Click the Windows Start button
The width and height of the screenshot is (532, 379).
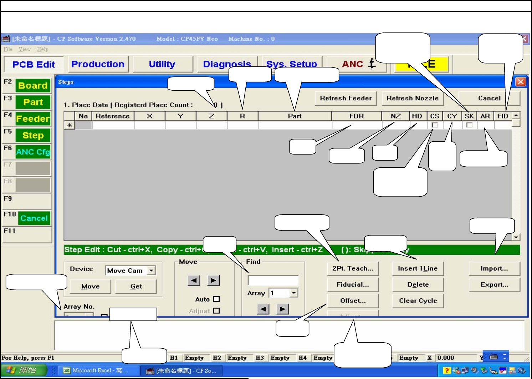24,370
